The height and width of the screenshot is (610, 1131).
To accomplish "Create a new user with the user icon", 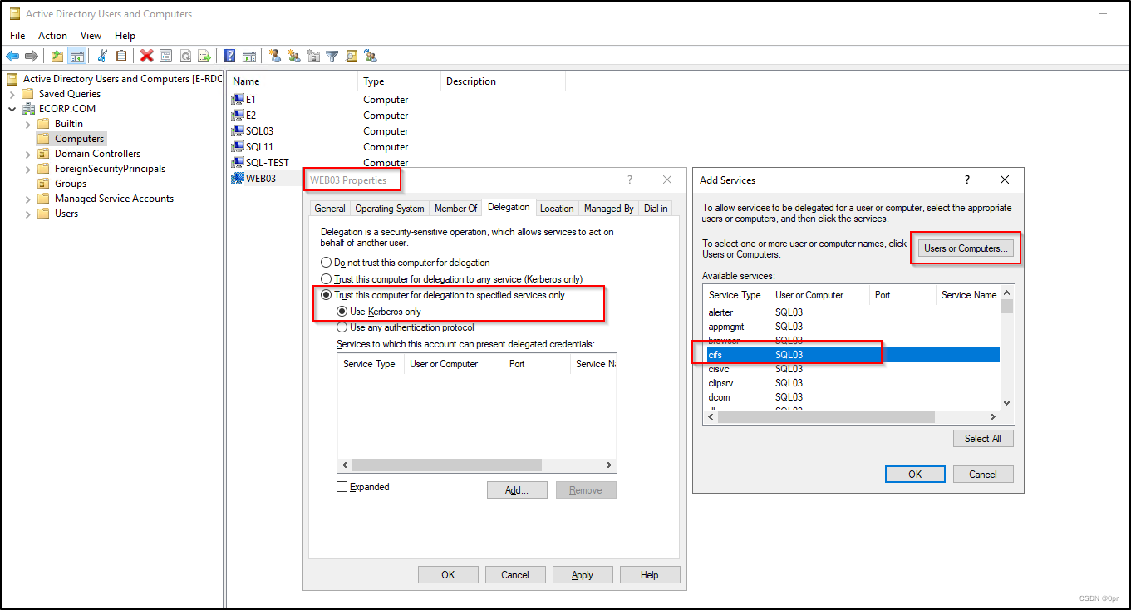I will [x=275, y=56].
